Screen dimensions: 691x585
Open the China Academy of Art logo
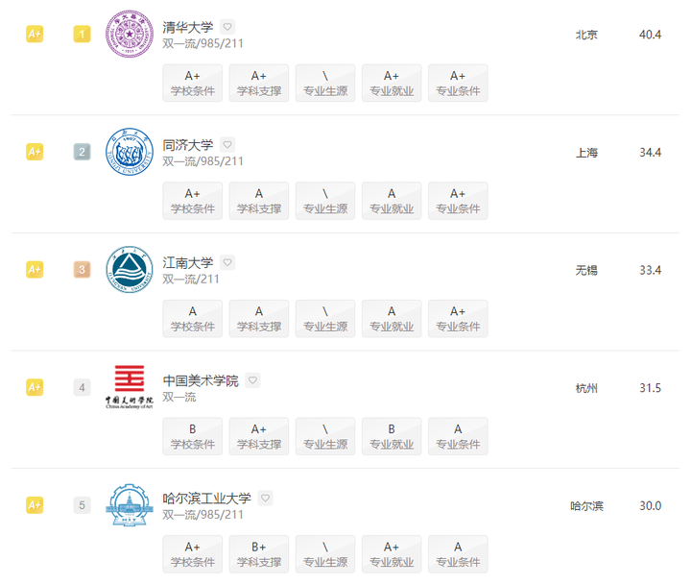click(x=129, y=387)
